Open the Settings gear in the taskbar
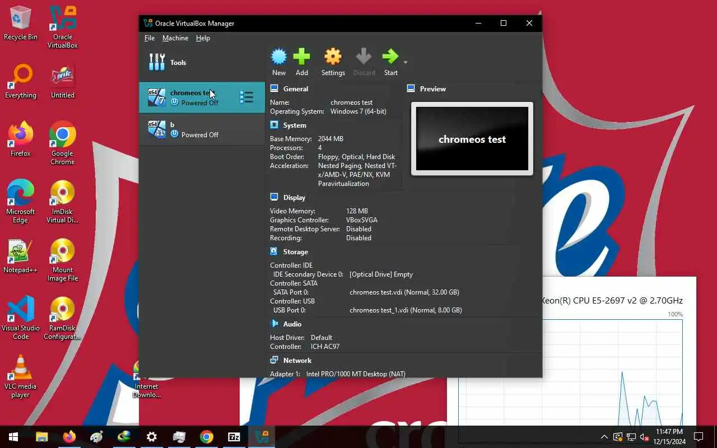Screen dimensions: 717x448 pyautogui.click(x=152, y=437)
